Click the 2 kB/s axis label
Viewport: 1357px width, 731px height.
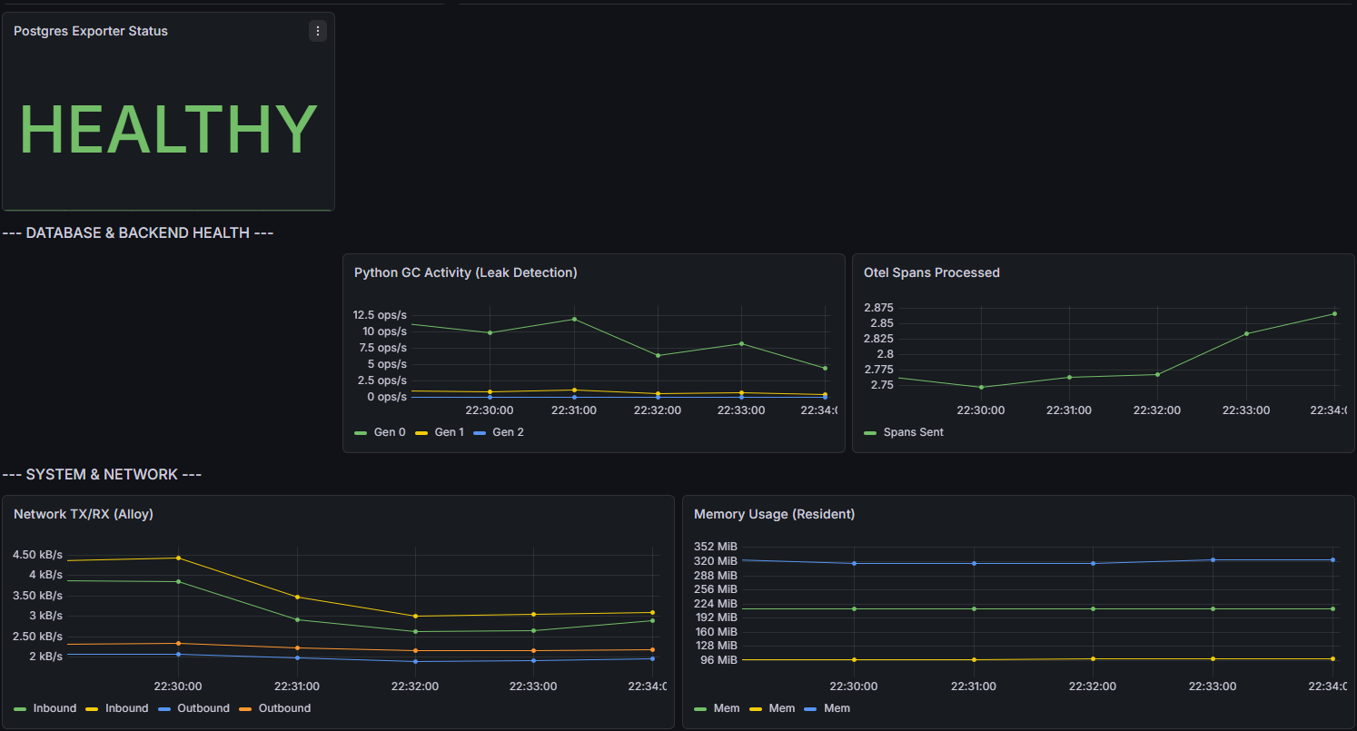point(45,657)
